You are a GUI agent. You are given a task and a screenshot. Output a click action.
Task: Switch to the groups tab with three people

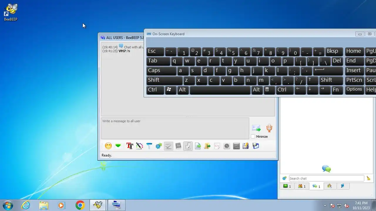point(330,186)
